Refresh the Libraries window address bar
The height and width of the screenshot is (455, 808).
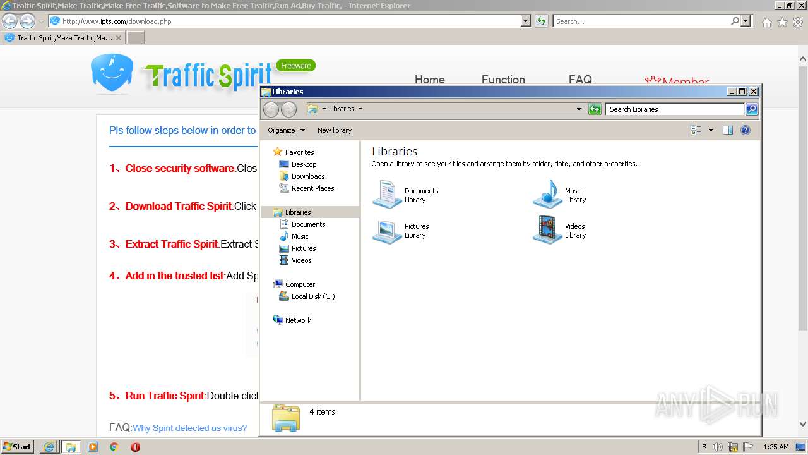(x=594, y=109)
